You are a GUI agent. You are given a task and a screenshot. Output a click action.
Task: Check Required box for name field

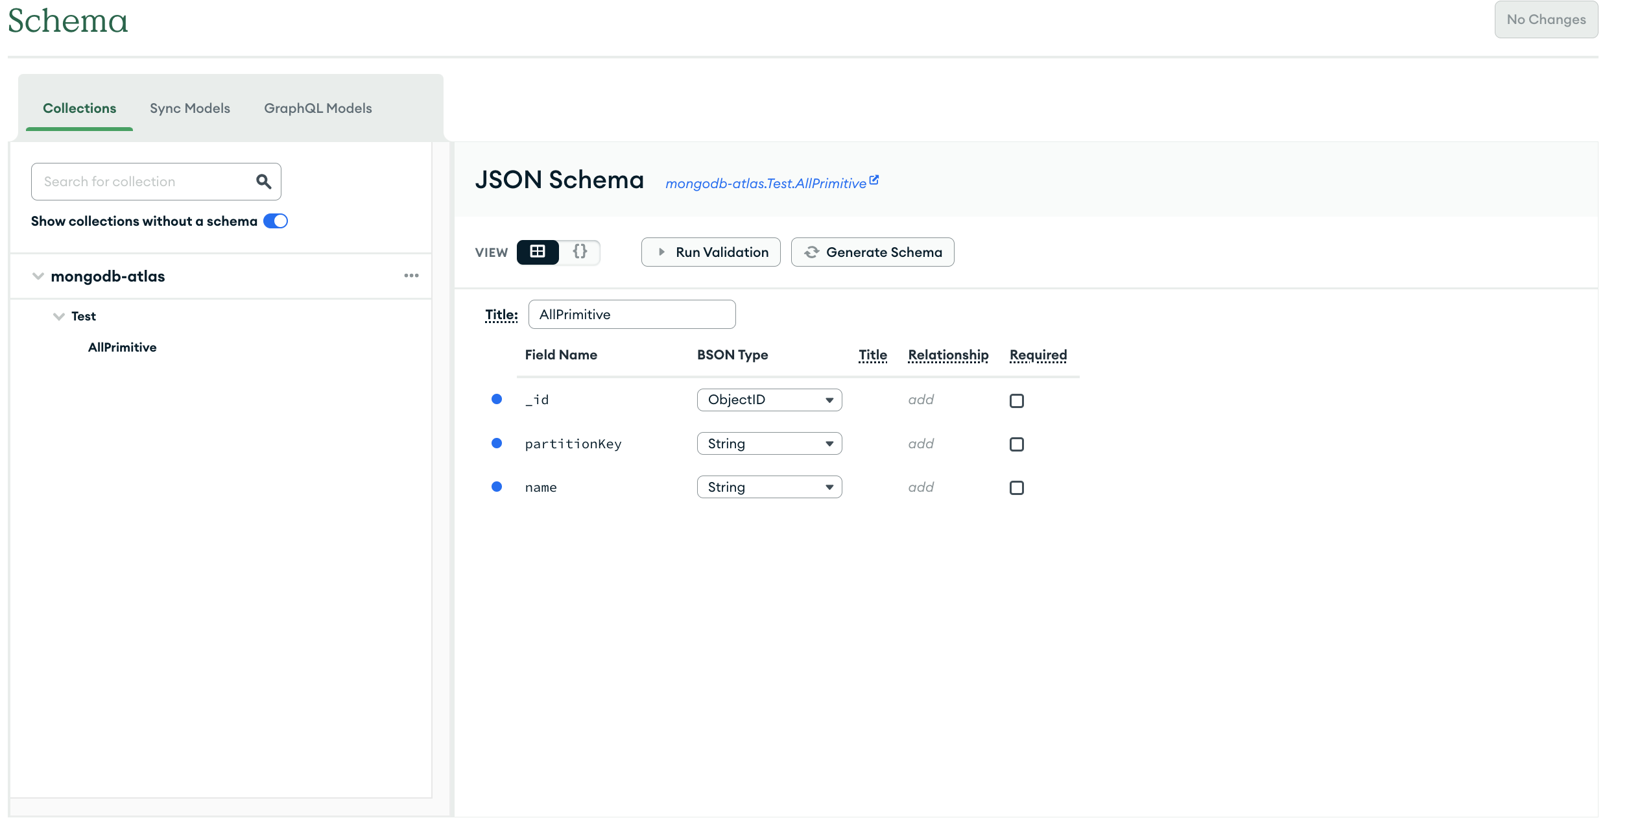pyautogui.click(x=1016, y=488)
